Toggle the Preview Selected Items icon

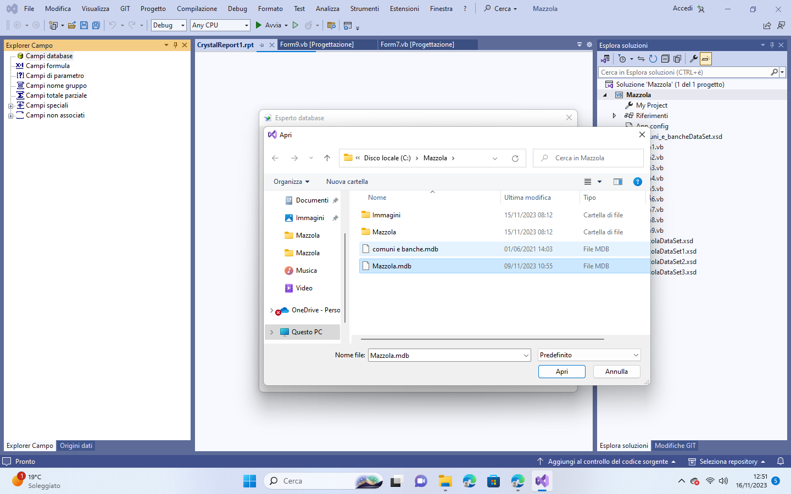point(706,59)
